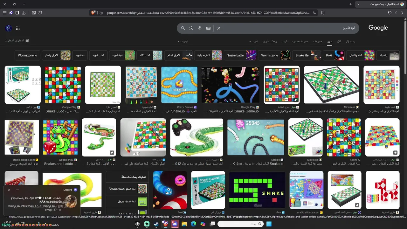The width and height of the screenshot is (407, 229).
Task: Switch to the Web results tab
Action: pyautogui.click(x=285, y=41)
